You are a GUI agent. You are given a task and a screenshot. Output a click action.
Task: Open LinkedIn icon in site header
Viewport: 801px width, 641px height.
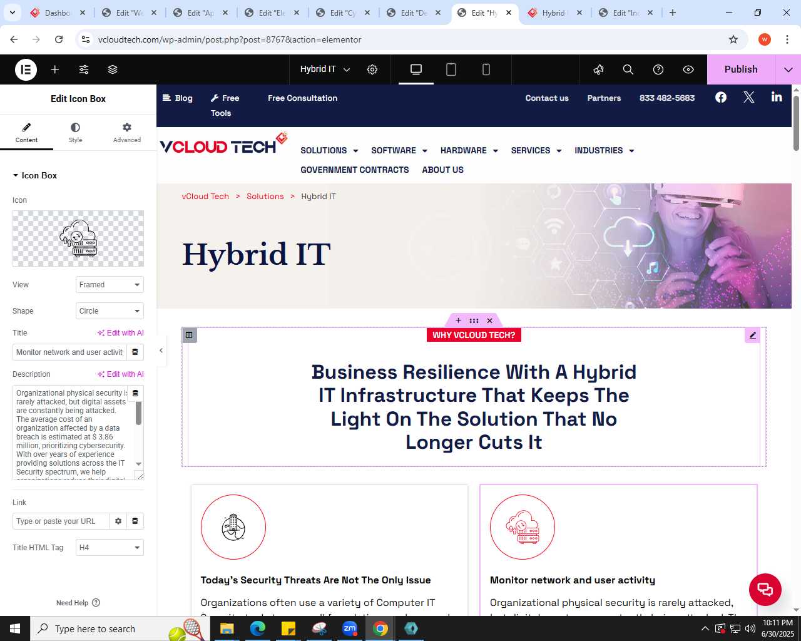pos(777,97)
